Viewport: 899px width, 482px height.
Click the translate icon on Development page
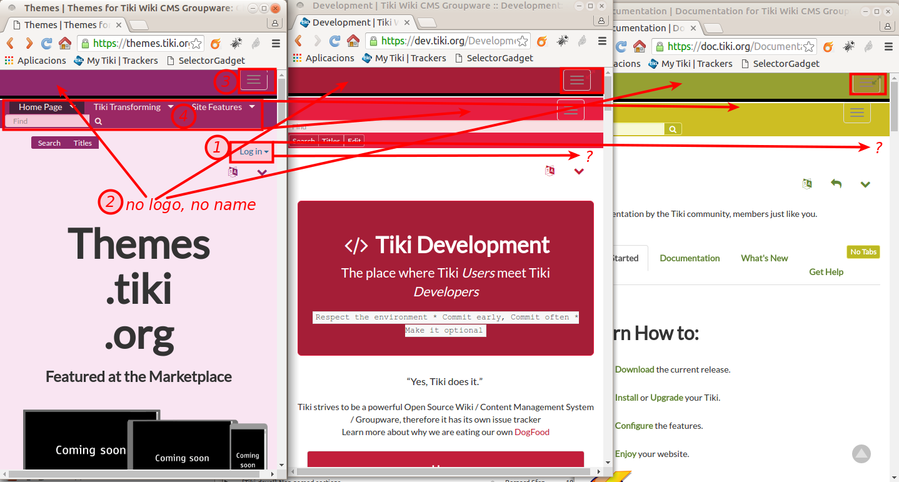(550, 171)
